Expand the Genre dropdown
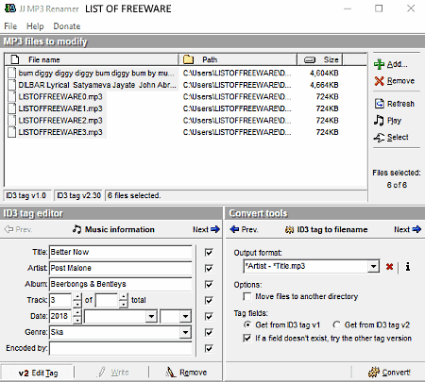425x382 pixels. point(185,332)
